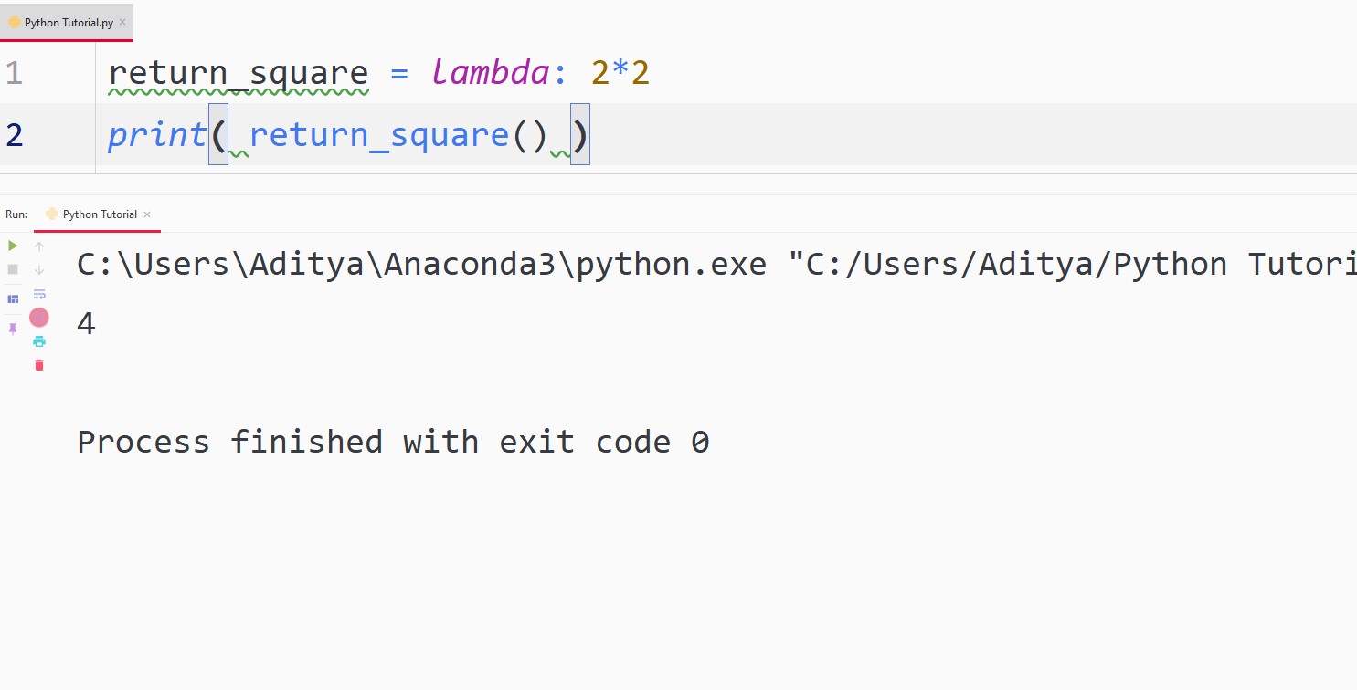Rerun the Python Tutorial script

(12, 246)
